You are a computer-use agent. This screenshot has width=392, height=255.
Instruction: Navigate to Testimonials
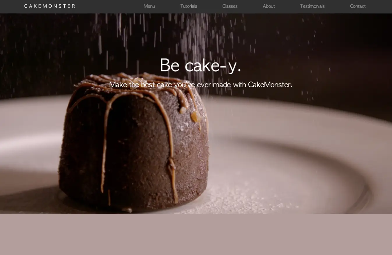(x=312, y=6)
